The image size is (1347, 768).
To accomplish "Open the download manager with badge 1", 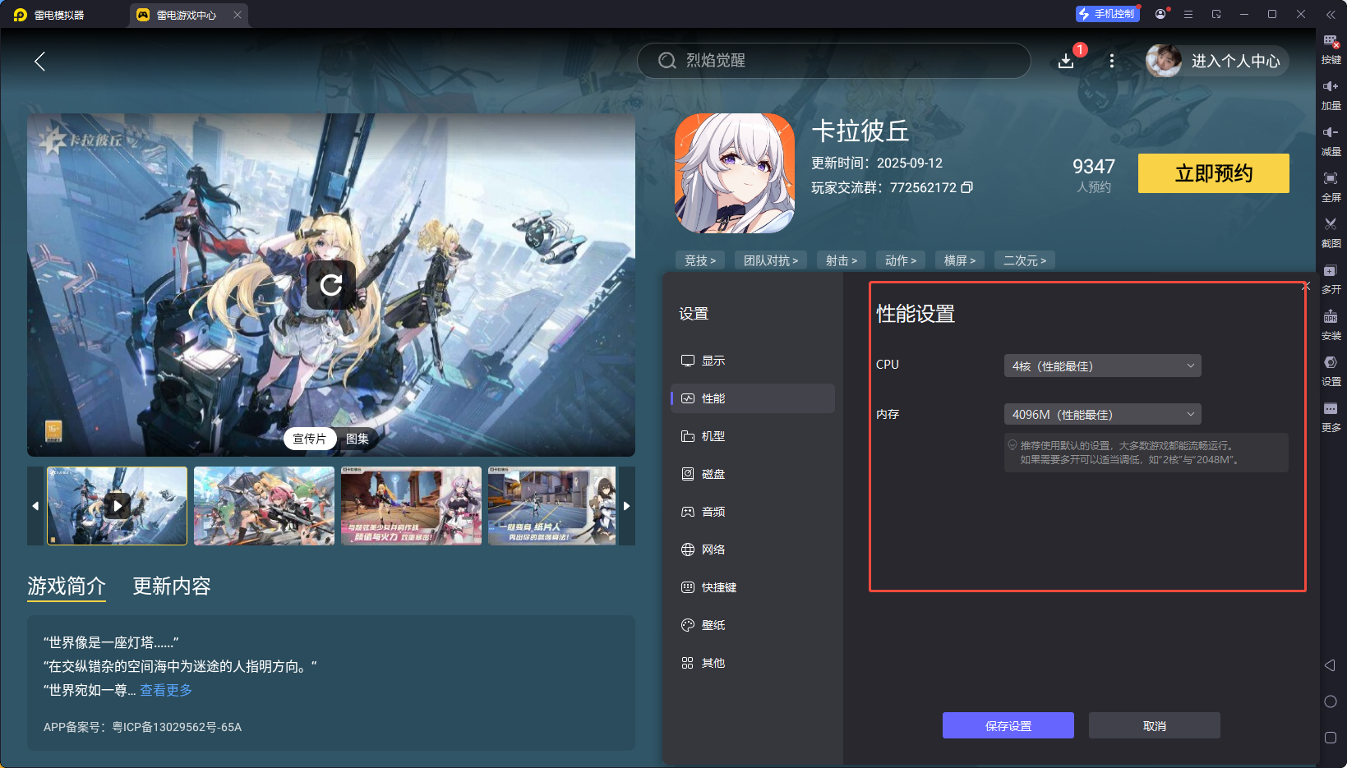I will pos(1067,61).
